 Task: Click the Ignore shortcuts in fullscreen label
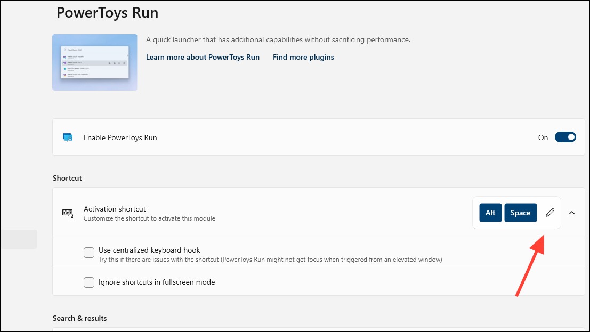157,282
